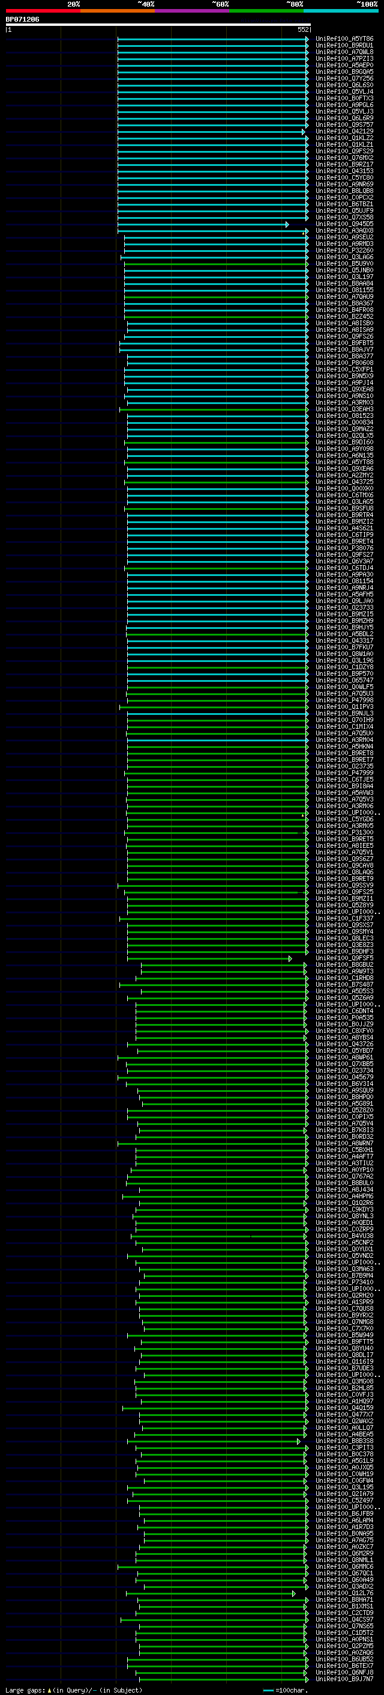This screenshot has width=384, height=1695.
Task: Open hit UniRef100_Q7Y256
Action: [344, 78]
